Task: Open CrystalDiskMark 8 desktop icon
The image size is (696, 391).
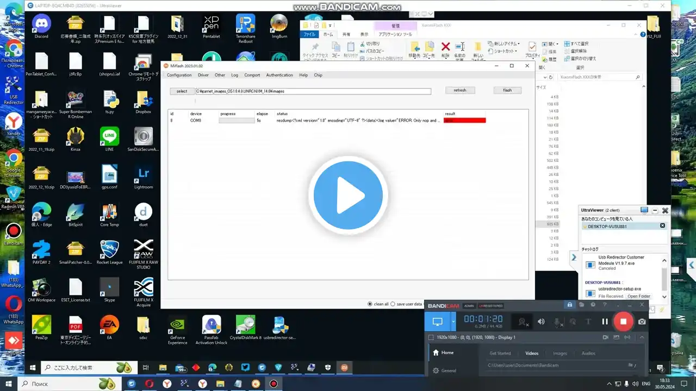Action: click(245, 329)
